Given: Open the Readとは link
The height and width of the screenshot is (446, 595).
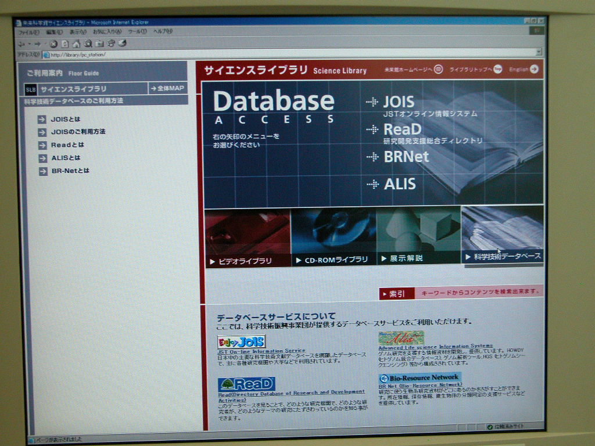Looking at the screenshot, I should [67, 145].
